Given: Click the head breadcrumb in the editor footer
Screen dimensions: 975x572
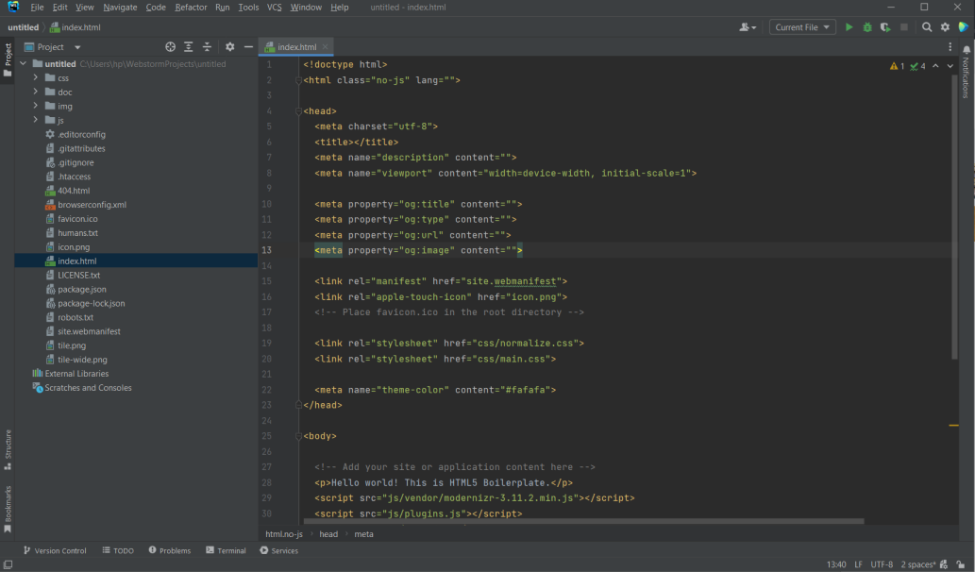Looking at the screenshot, I should click(328, 534).
